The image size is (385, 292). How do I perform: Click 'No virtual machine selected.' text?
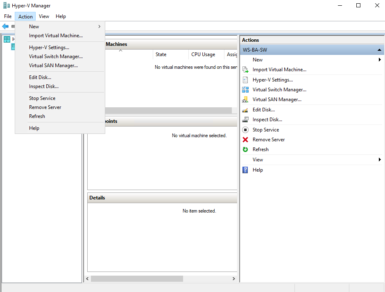pos(199,136)
